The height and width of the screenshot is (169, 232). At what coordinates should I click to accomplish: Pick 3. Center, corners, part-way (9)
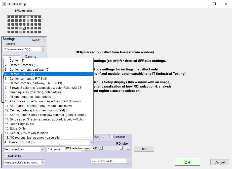pyautogui.click(x=49, y=70)
